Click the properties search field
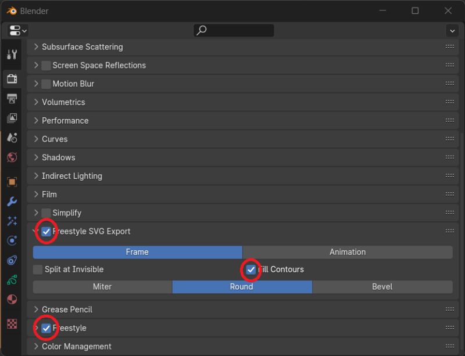Image resolution: width=465 pixels, height=356 pixels. click(234, 30)
